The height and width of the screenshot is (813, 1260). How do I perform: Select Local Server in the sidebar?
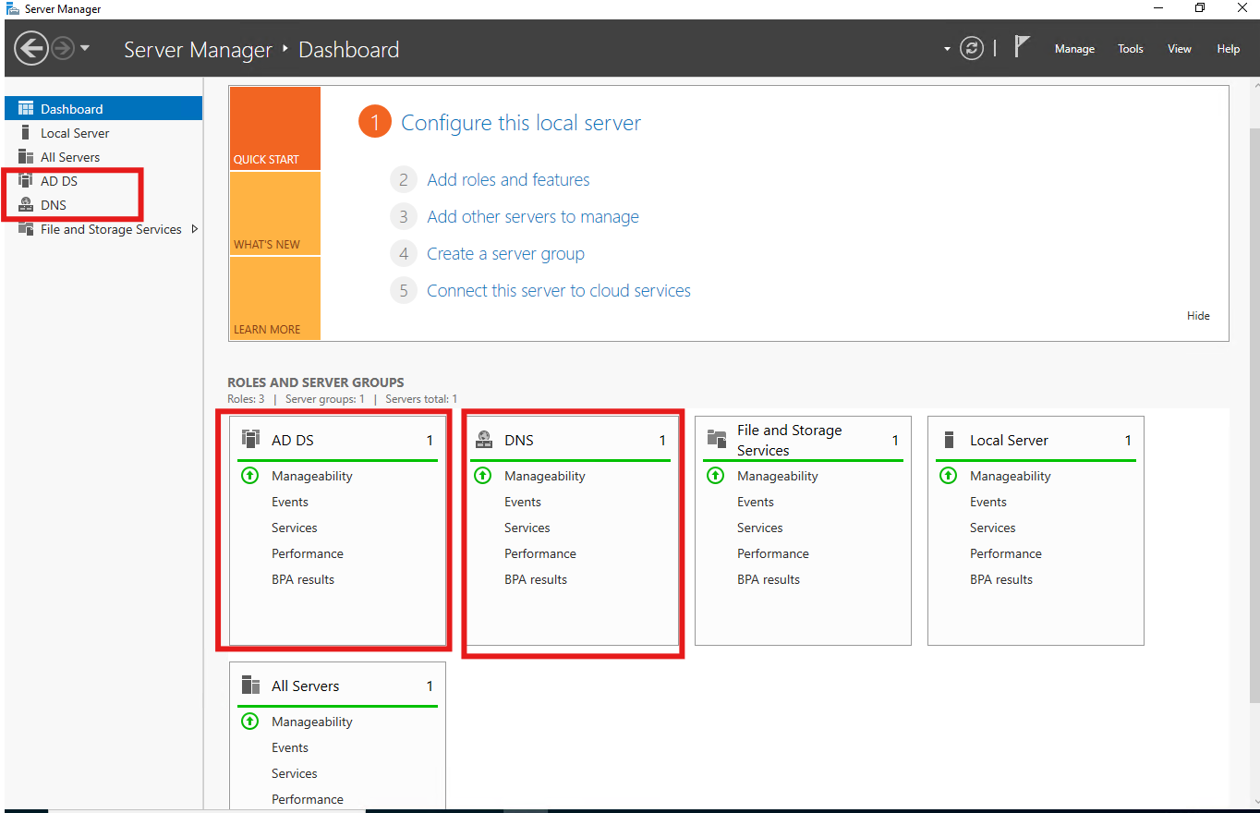[x=103, y=133]
